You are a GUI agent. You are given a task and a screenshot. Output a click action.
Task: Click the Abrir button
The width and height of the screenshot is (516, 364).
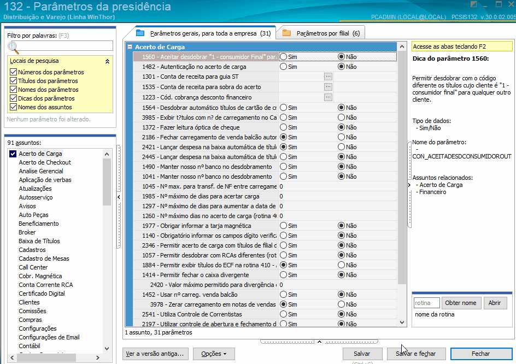pyautogui.click(x=495, y=303)
